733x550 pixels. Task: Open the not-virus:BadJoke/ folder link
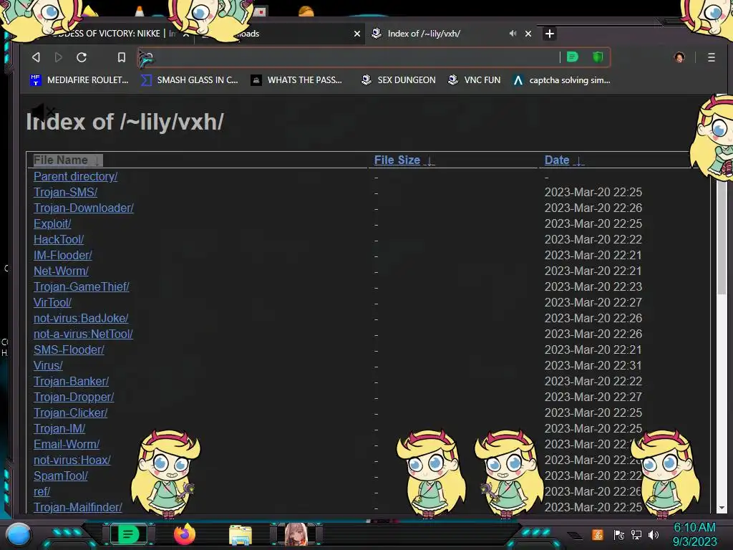[x=81, y=318]
